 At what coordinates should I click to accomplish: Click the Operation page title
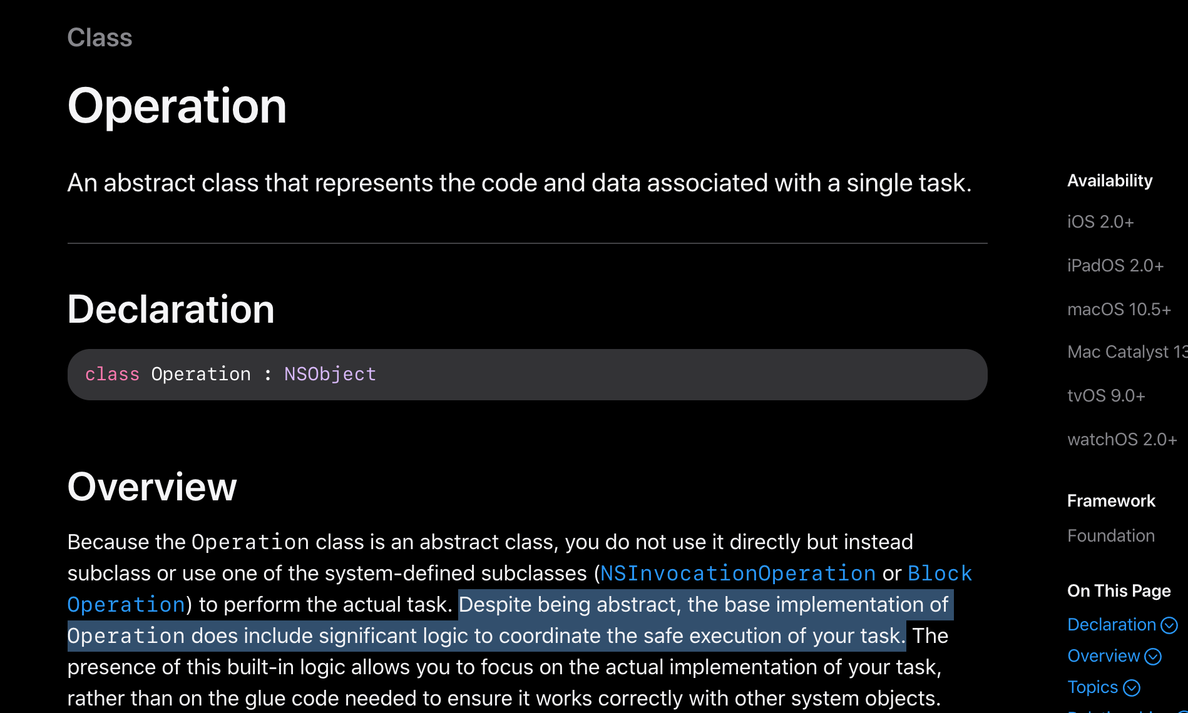(x=177, y=106)
